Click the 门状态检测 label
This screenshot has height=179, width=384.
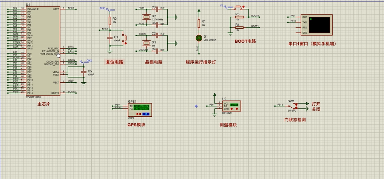coord(295,120)
